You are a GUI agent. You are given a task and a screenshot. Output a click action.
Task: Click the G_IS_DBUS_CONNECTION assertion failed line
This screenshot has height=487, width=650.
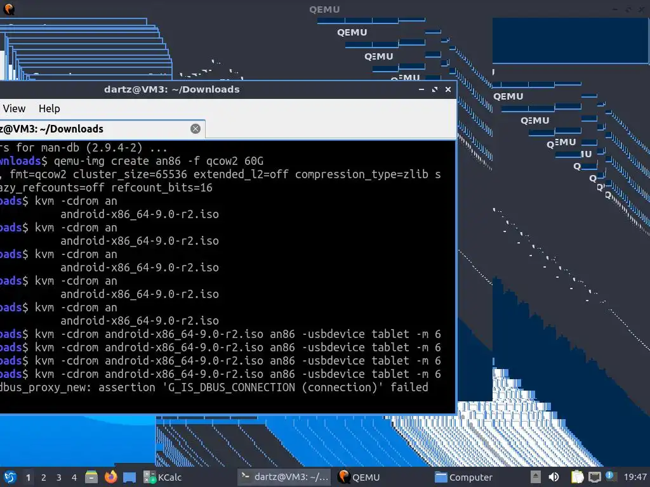(x=214, y=387)
